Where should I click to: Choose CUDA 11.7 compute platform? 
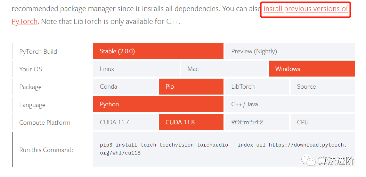125,122
